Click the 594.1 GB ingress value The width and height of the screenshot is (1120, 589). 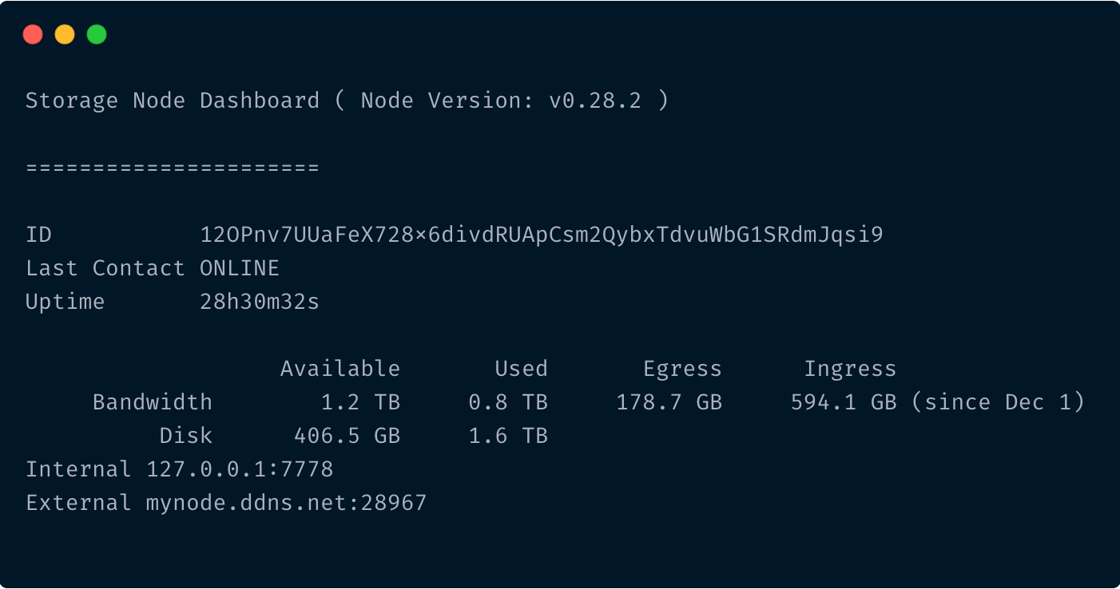[x=844, y=402]
